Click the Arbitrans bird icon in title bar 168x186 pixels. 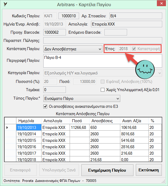(x=5, y=4)
